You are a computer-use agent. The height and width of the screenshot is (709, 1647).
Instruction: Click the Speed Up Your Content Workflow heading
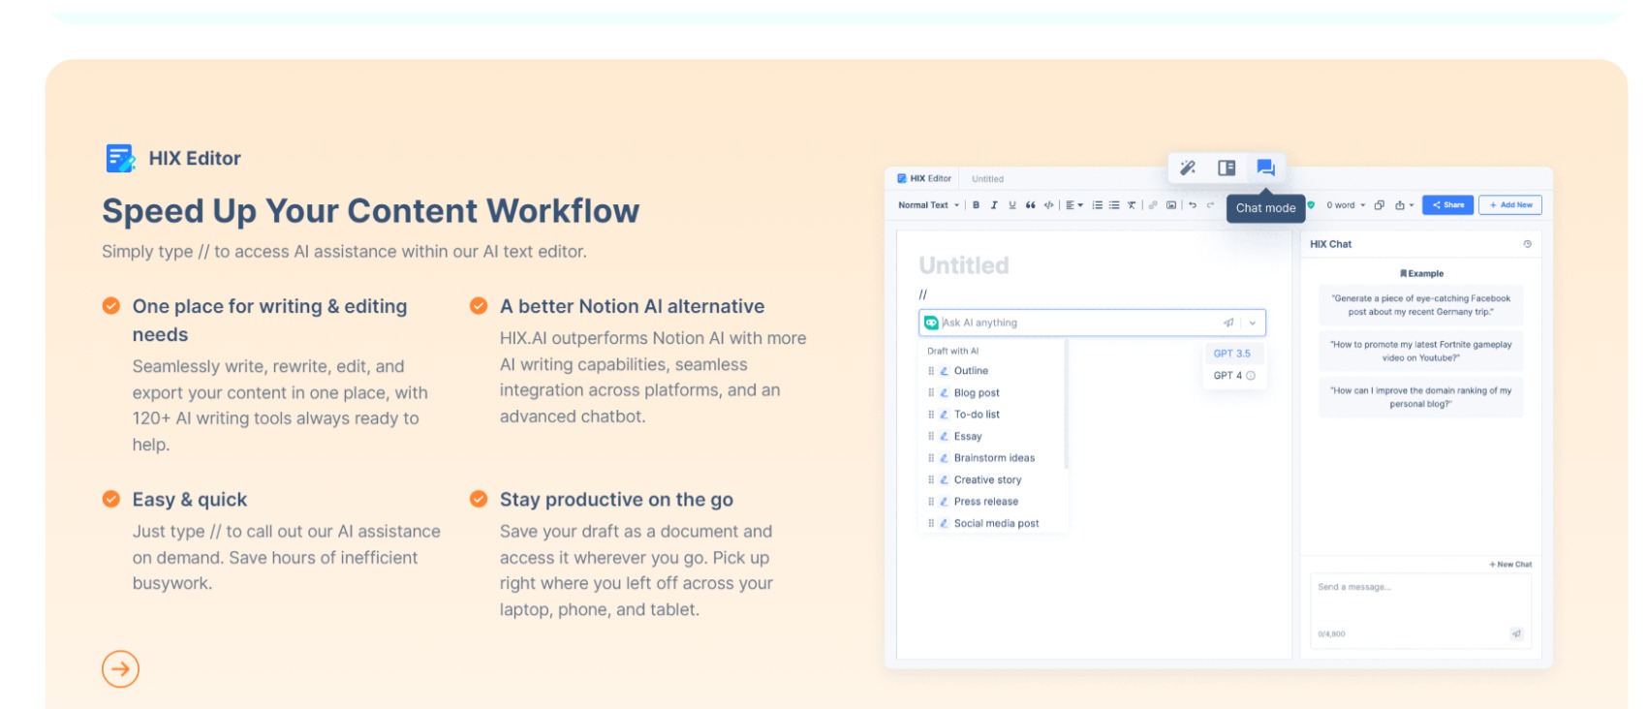pos(370,211)
